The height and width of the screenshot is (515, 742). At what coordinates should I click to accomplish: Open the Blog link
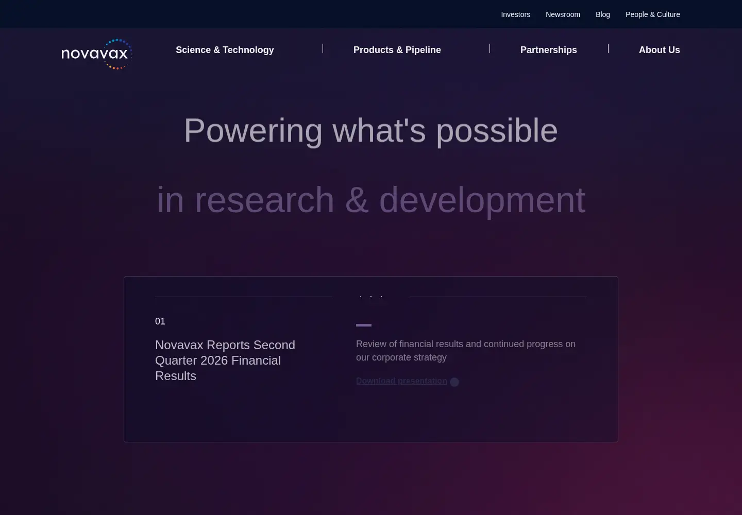click(x=603, y=14)
